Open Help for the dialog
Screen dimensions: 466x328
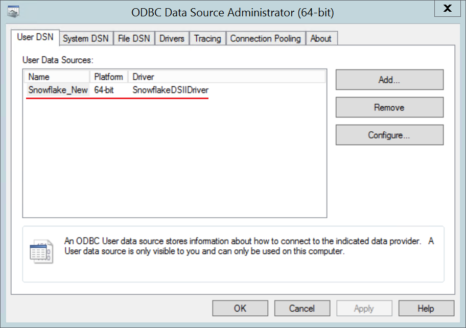click(426, 308)
